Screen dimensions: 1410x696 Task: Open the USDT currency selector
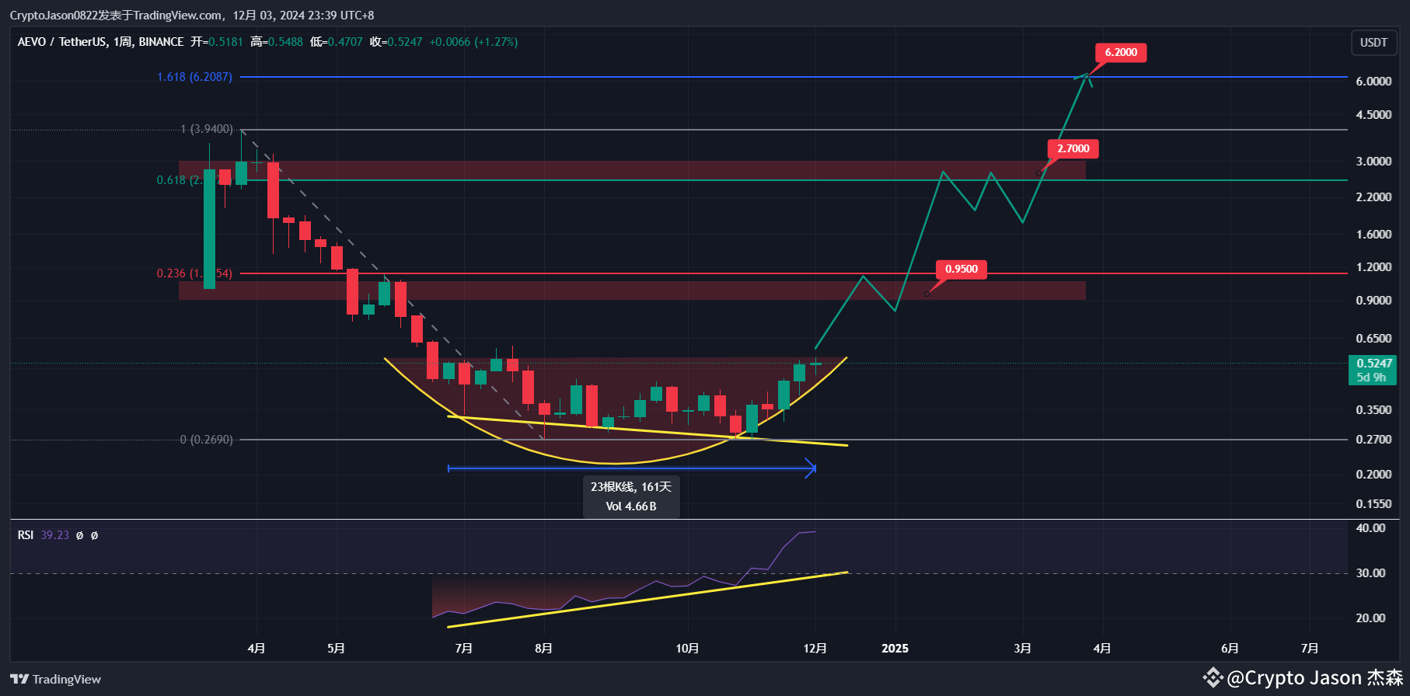(1373, 43)
